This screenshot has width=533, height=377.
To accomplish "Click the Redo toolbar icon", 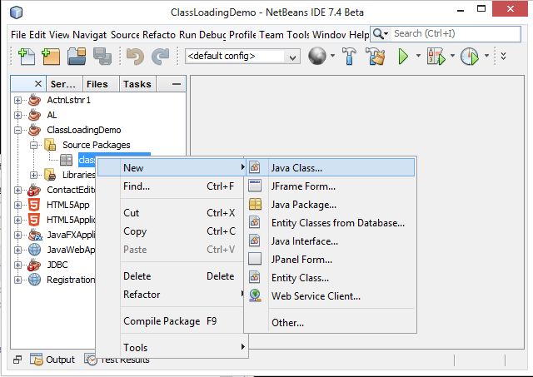I will coord(160,56).
